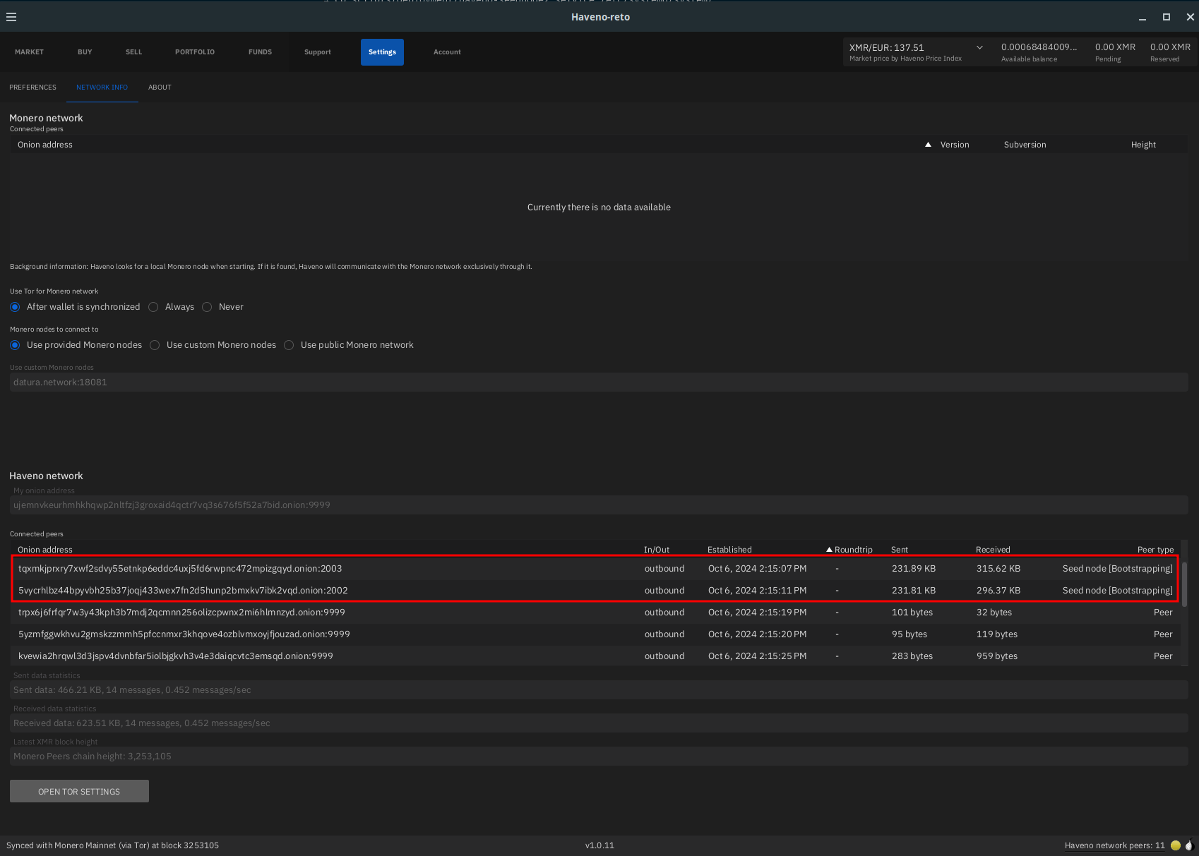Click the Sent data statistics field
This screenshot has width=1199, height=856.
coord(599,690)
